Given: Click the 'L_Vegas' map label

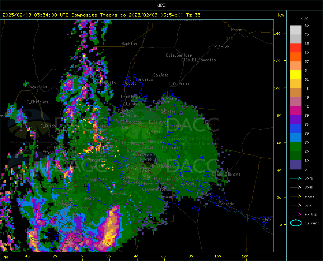Looking at the screenshot, I should (x=46, y=152).
